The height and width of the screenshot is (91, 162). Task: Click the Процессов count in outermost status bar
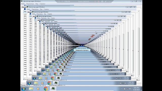click(25, 85)
